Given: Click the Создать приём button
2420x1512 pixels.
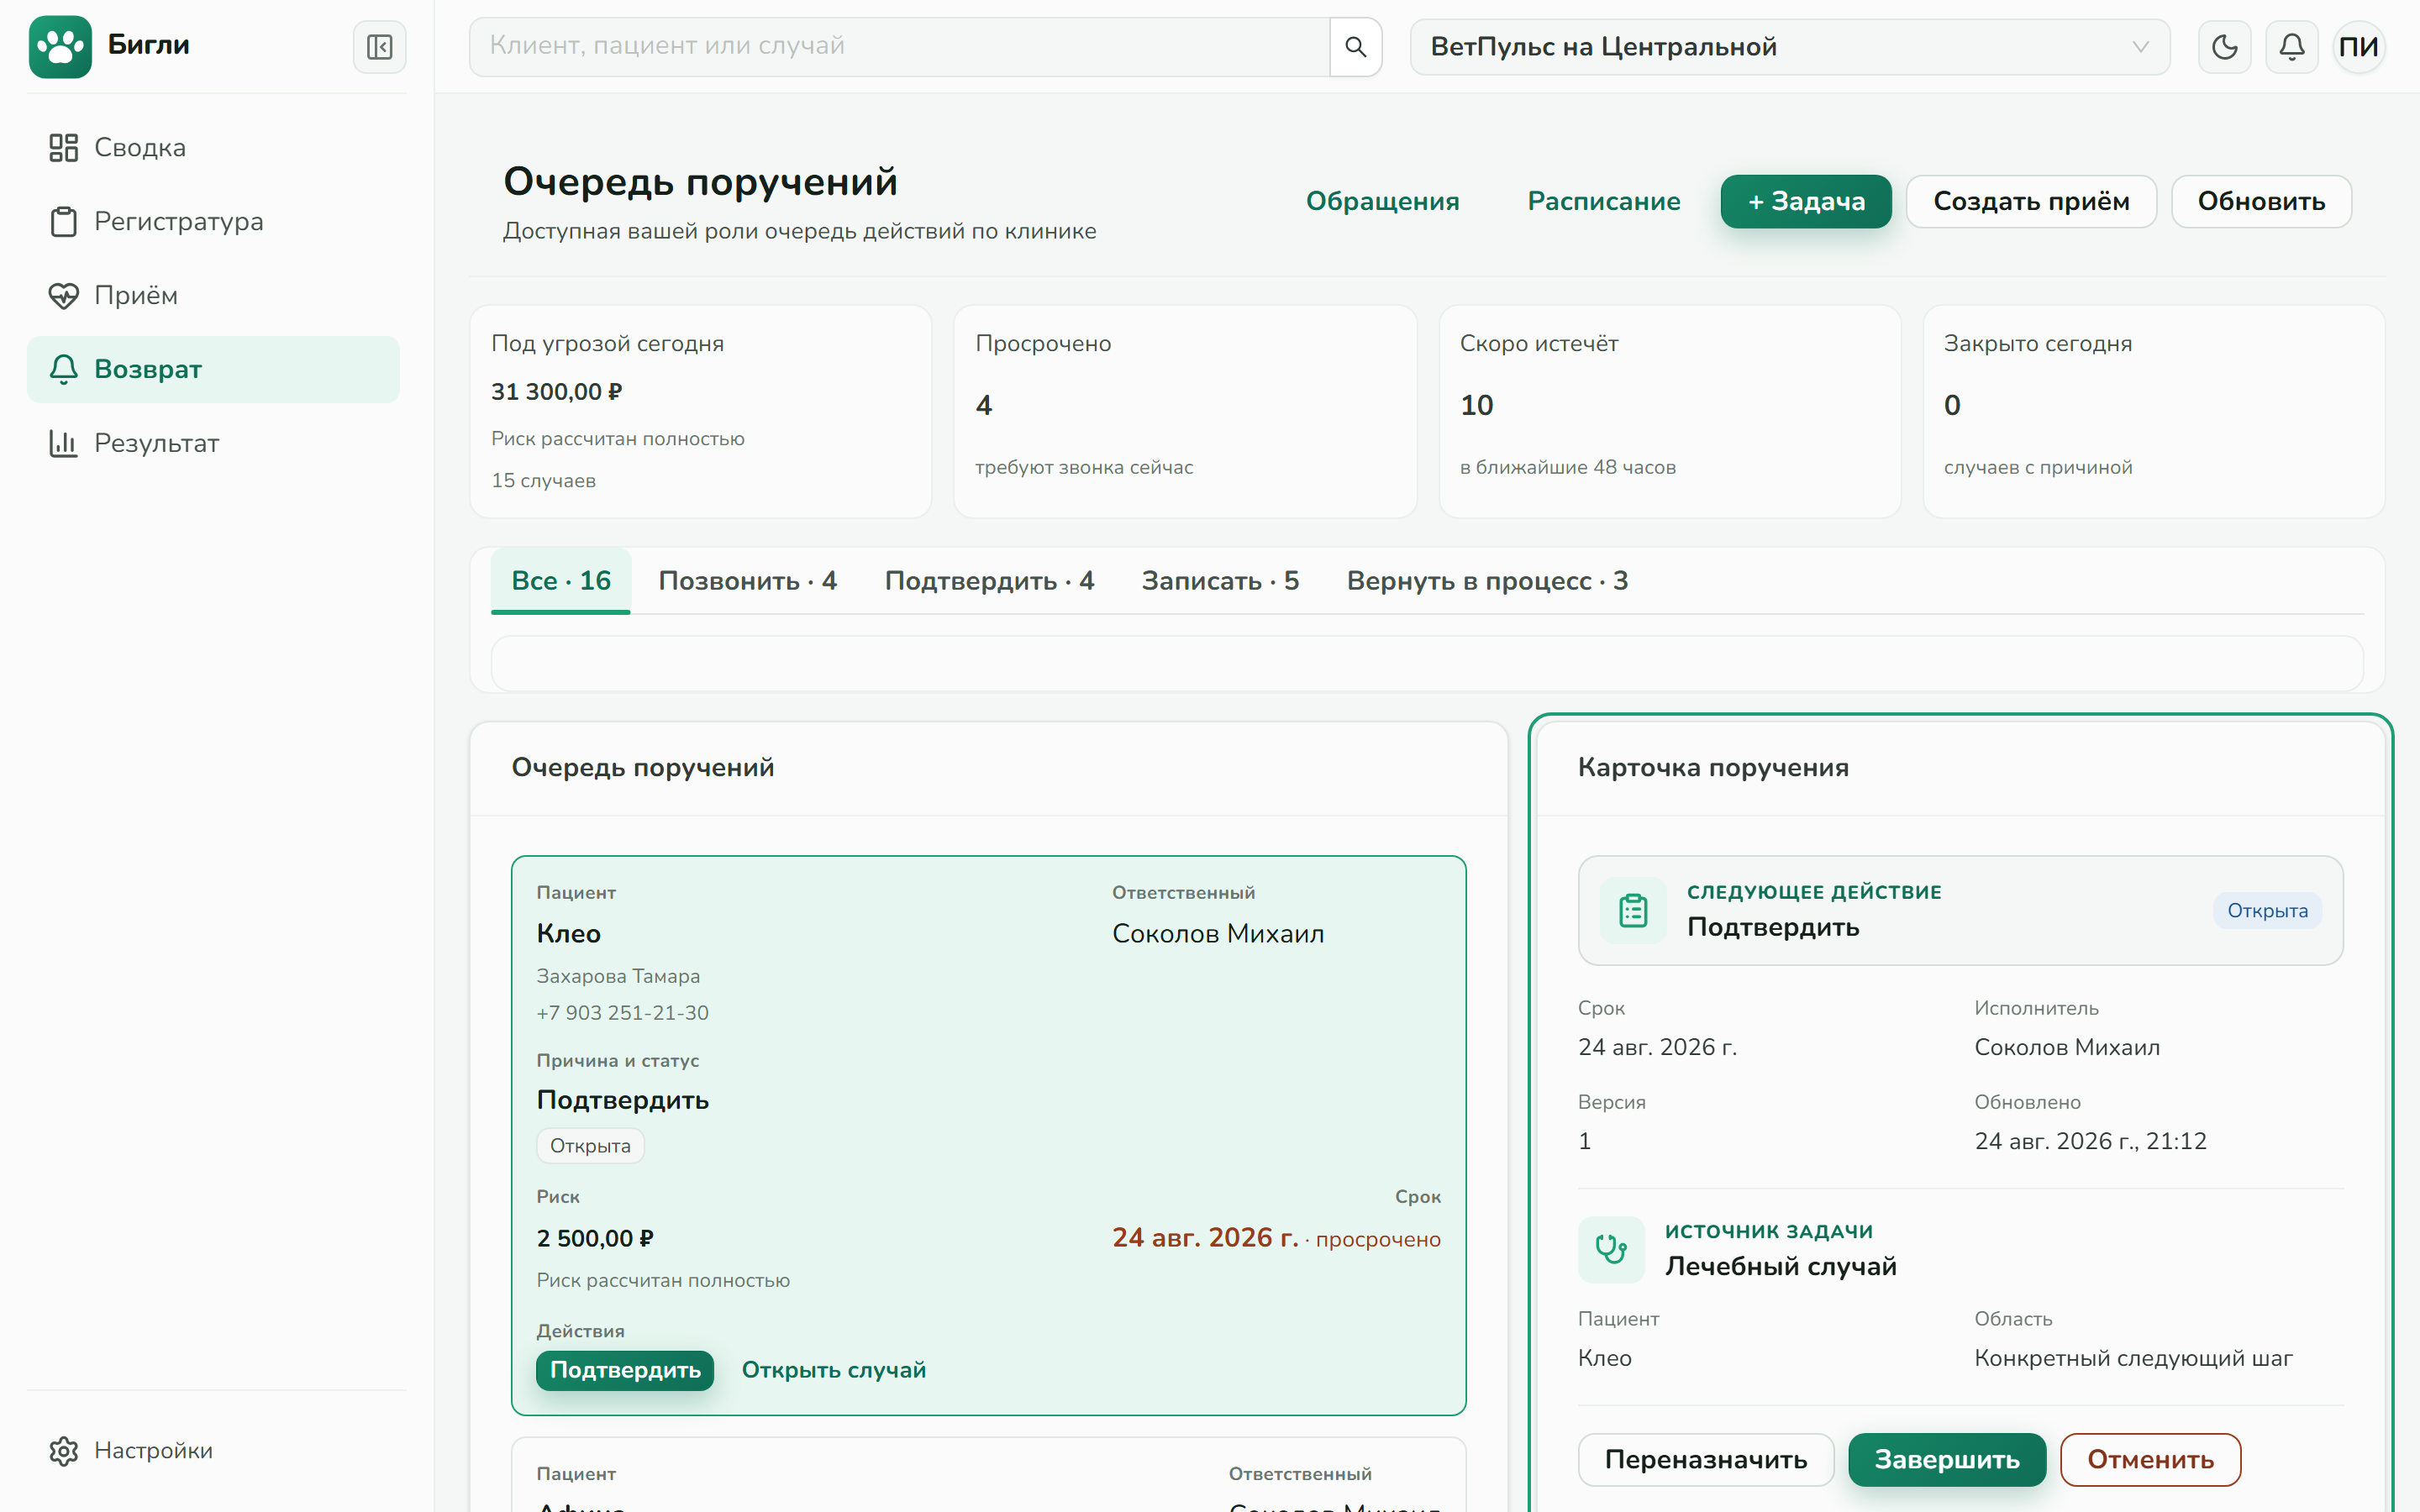Looking at the screenshot, I should coord(2030,201).
